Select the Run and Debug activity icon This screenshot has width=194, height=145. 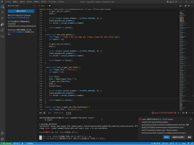coord(2,24)
